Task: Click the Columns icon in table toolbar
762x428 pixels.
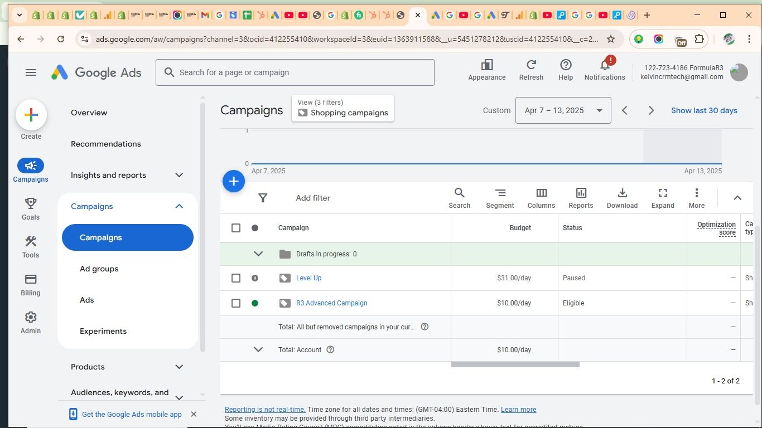Action: [x=541, y=198]
